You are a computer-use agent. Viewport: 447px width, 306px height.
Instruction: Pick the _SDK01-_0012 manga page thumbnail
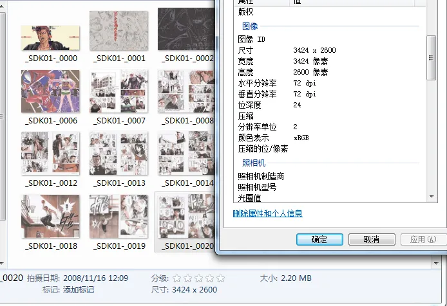(x=50, y=154)
